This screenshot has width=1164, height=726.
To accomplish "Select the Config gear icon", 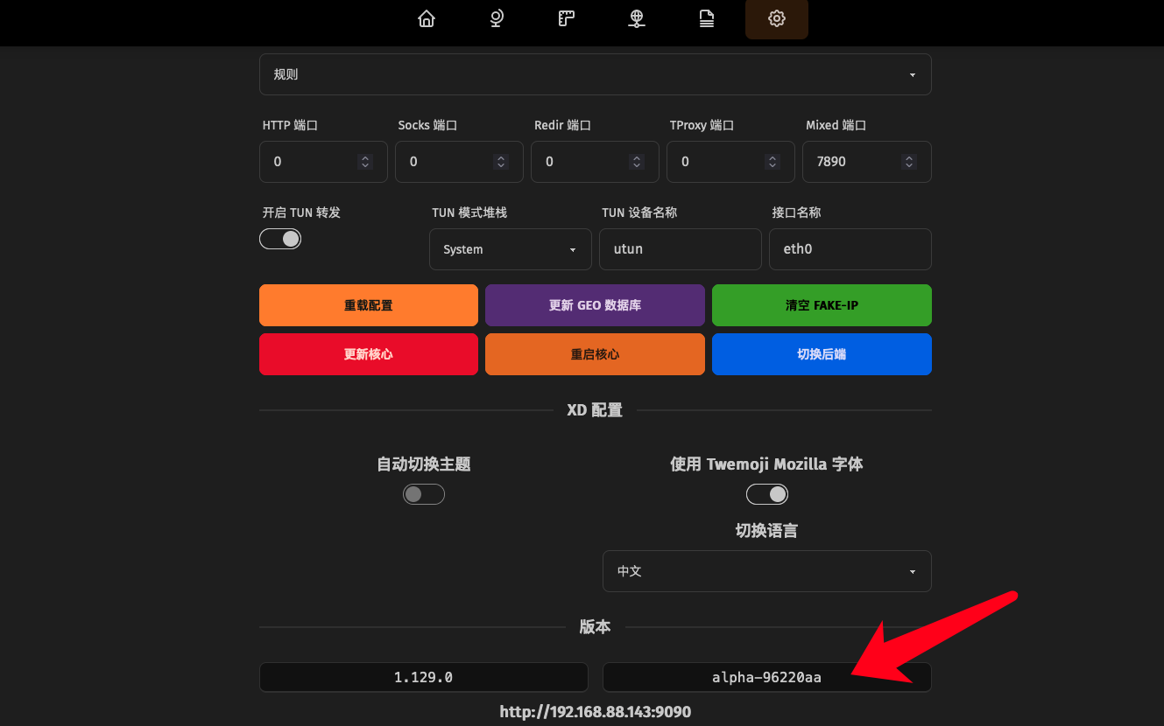I will pos(777,18).
